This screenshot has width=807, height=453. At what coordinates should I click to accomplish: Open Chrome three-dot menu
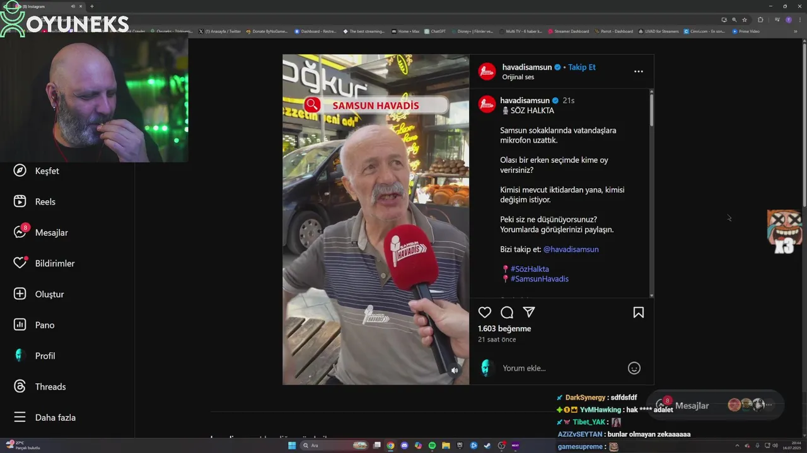coord(799,20)
